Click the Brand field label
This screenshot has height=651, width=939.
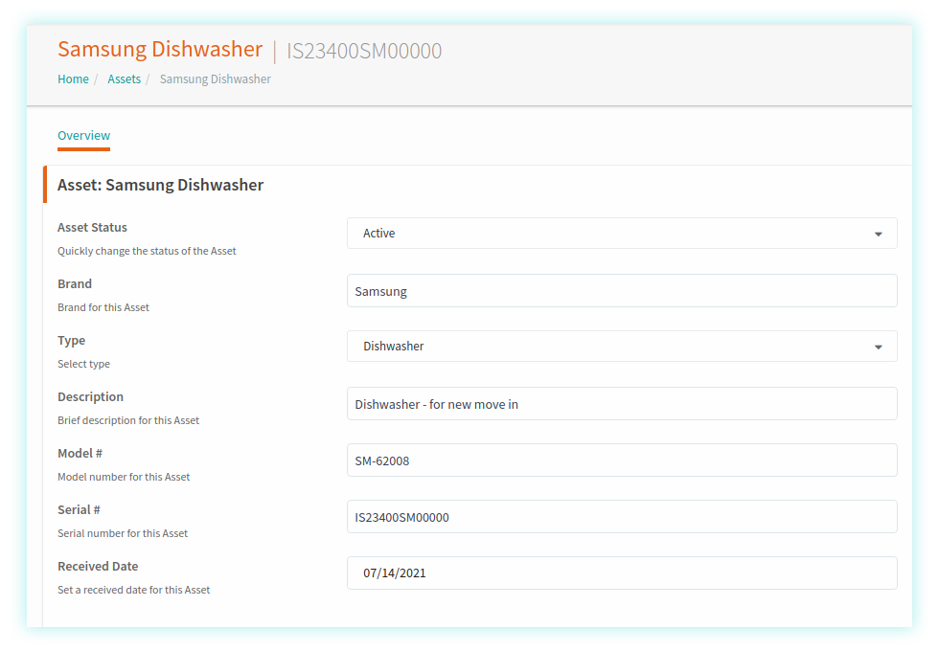click(75, 284)
